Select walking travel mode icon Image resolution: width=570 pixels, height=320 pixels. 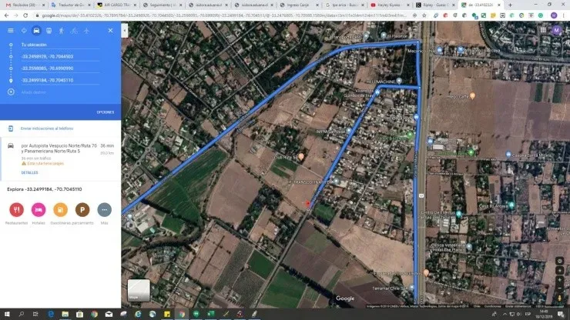[62, 30]
